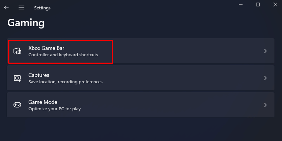Maximize the Settings window

click(x=258, y=4)
